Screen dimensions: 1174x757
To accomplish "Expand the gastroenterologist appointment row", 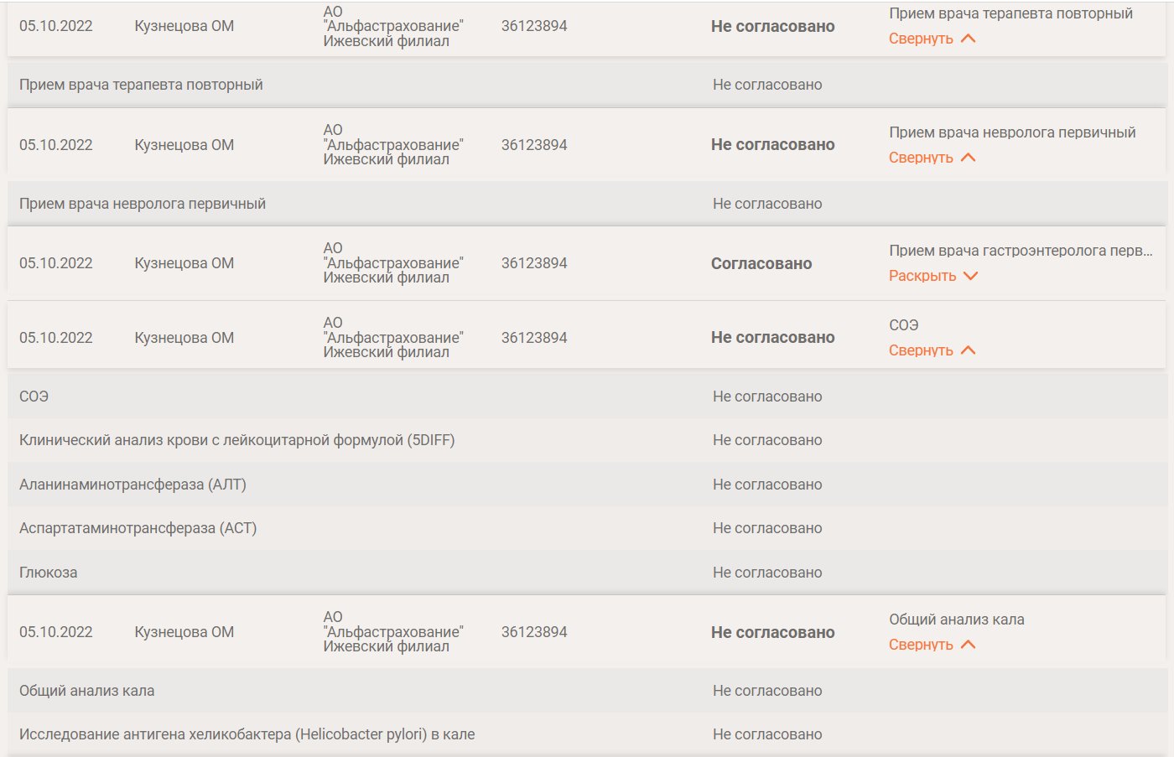I will pyautogui.click(x=922, y=276).
